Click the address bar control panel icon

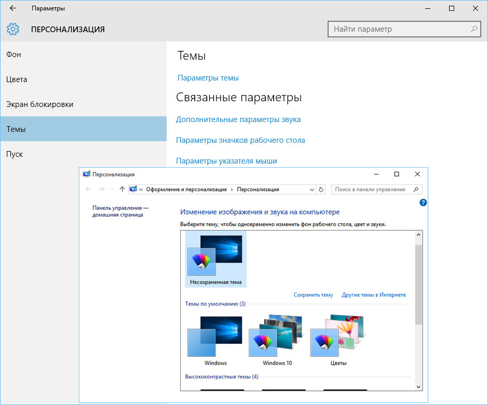[x=133, y=189]
